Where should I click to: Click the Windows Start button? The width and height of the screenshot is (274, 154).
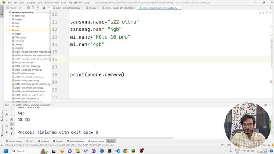click(x=6, y=151)
